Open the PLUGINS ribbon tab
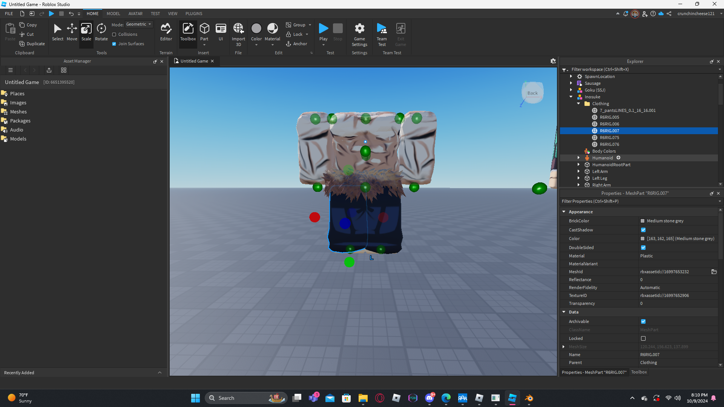 (x=193, y=14)
